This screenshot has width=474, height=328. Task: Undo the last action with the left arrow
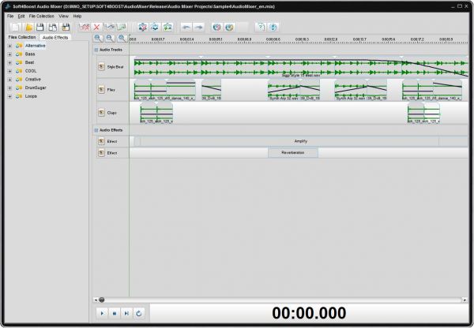point(186,27)
